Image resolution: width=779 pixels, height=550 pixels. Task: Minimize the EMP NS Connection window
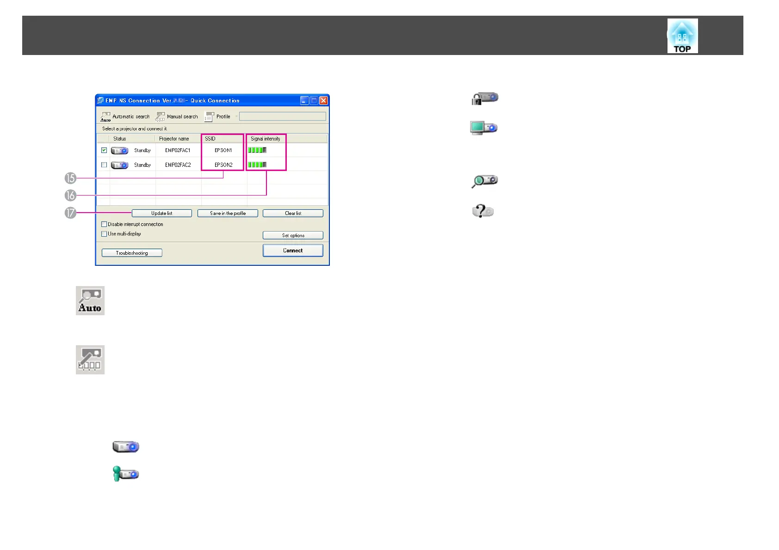point(304,100)
